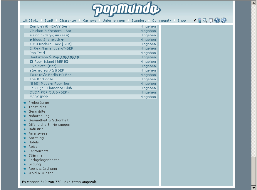The width and height of the screenshot is (257, 190).
Task: Click Hingehen next to Pop Twirl
Action: [148, 53]
